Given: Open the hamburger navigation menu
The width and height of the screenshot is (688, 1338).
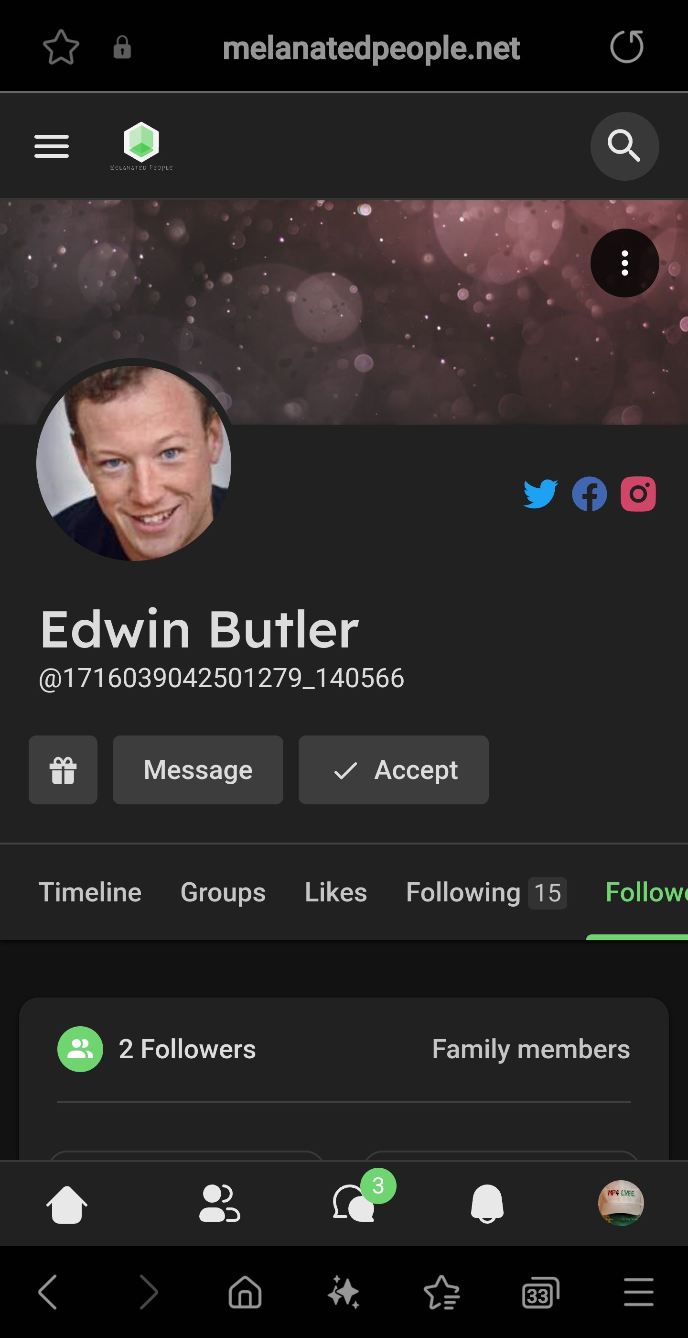Looking at the screenshot, I should point(52,146).
